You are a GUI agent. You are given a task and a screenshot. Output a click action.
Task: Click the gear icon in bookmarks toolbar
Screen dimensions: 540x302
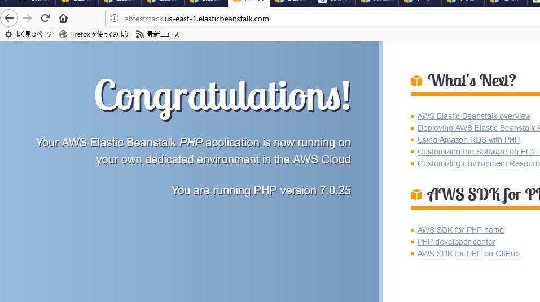click(x=8, y=34)
